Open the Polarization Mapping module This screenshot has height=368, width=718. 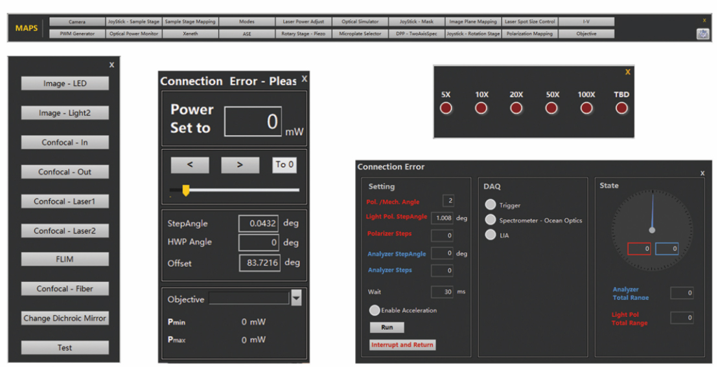click(529, 34)
